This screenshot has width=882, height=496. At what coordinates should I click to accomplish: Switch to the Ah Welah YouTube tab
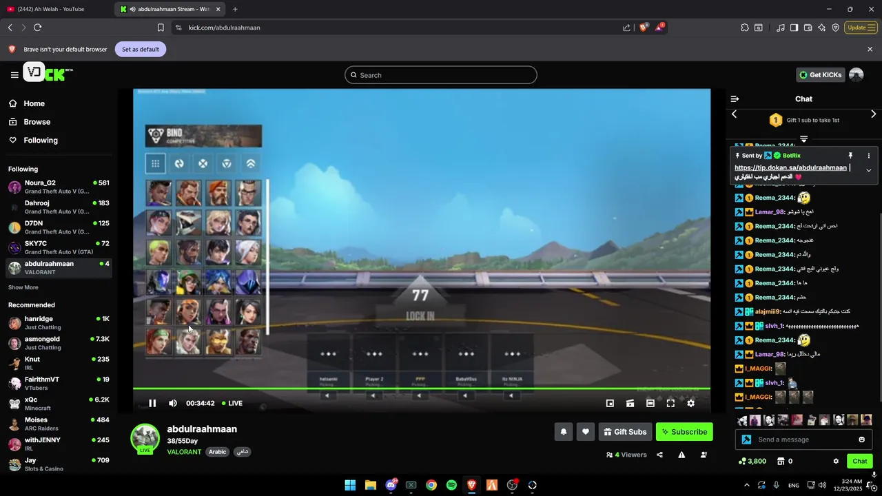click(x=55, y=9)
